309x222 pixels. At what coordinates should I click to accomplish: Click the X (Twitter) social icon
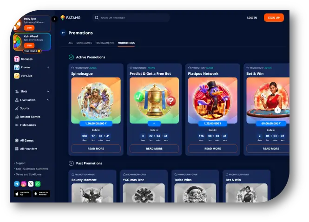pyautogui.click(x=31, y=184)
